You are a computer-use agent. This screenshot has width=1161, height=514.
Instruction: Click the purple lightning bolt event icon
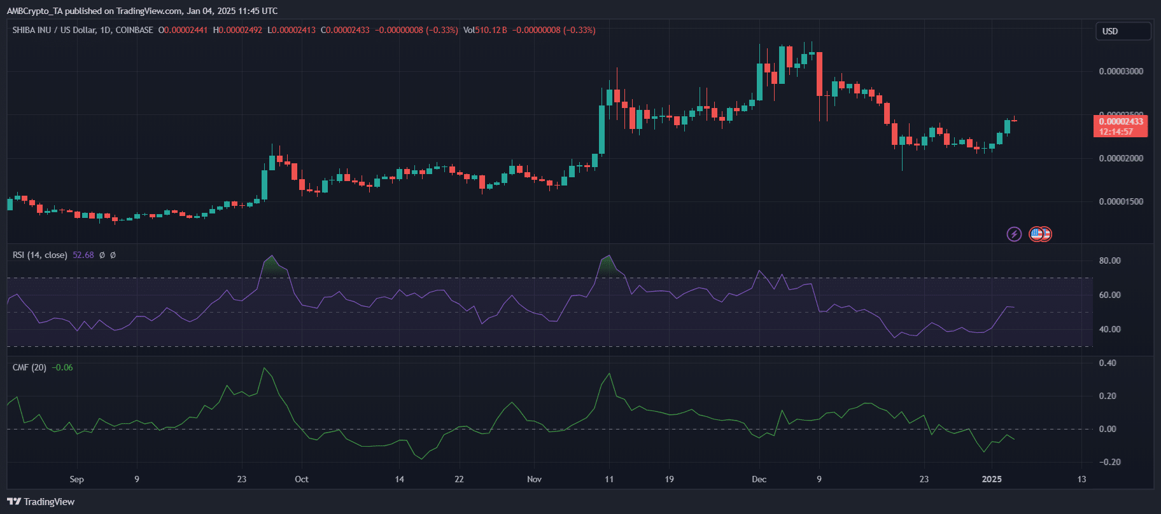tap(1014, 234)
